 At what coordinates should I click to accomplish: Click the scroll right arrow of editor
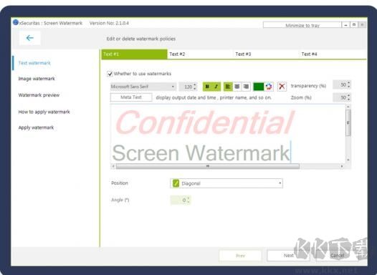[x=342, y=166]
